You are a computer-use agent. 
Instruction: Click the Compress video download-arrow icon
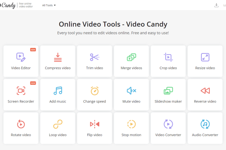pos(58,57)
